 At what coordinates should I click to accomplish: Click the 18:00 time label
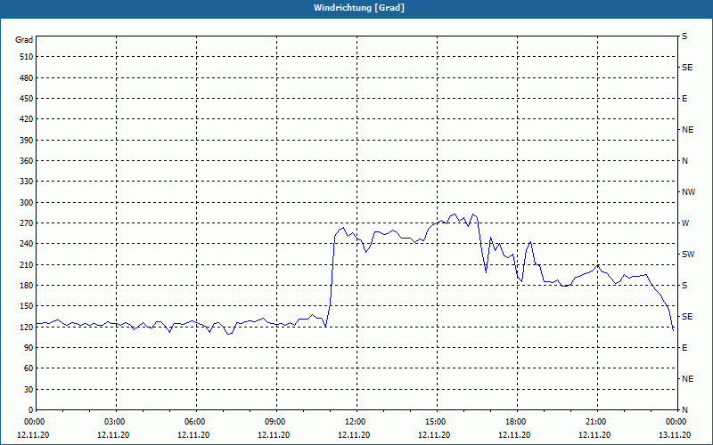tap(515, 422)
